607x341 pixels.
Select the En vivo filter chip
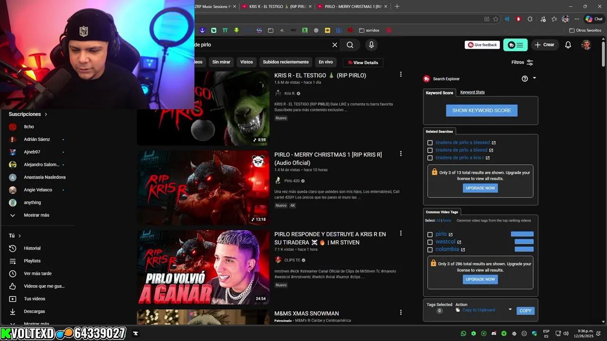pyautogui.click(x=326, y=62)
